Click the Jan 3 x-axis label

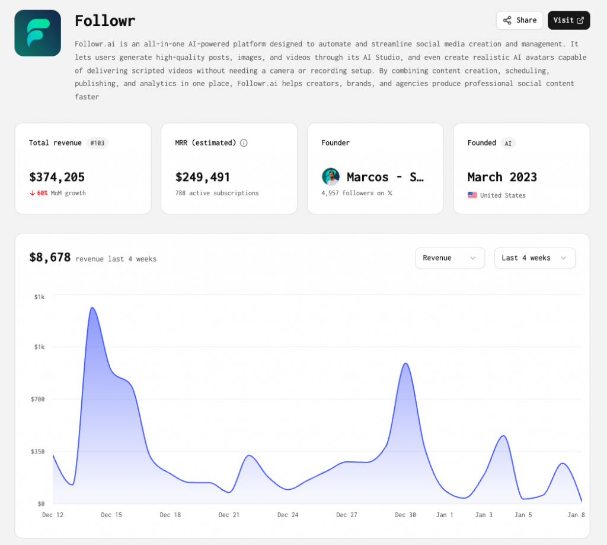point(484,515)
